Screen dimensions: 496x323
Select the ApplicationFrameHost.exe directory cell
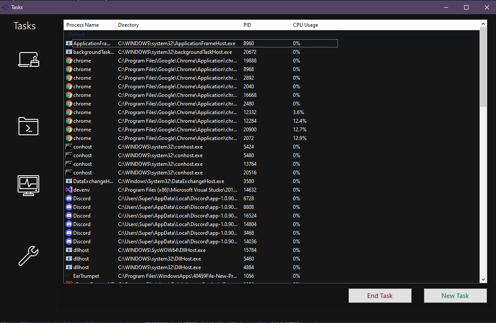pos(177,43)
